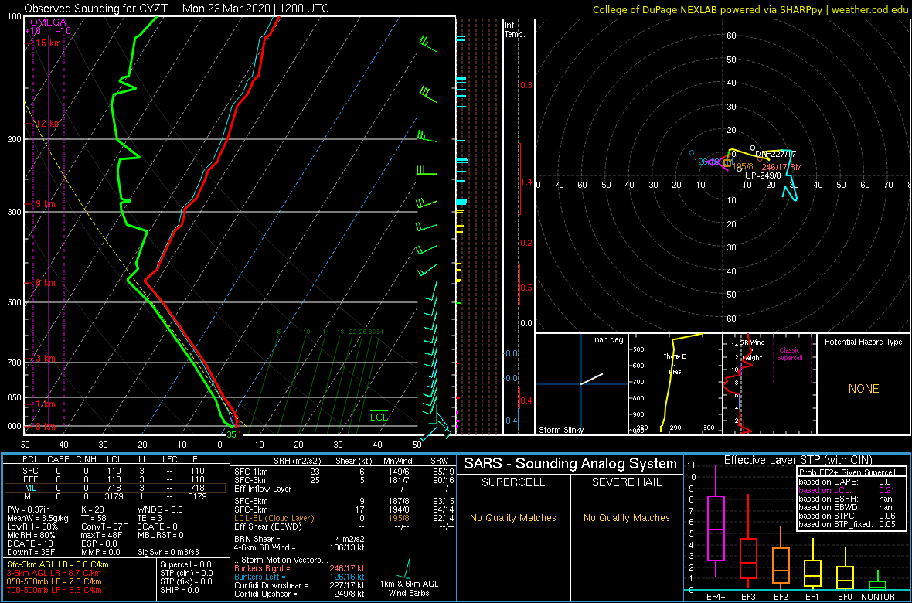This screenshot has width=912, height=603.
Task: Click the Storm Slinky inset panel
Action: click(581, 384)
